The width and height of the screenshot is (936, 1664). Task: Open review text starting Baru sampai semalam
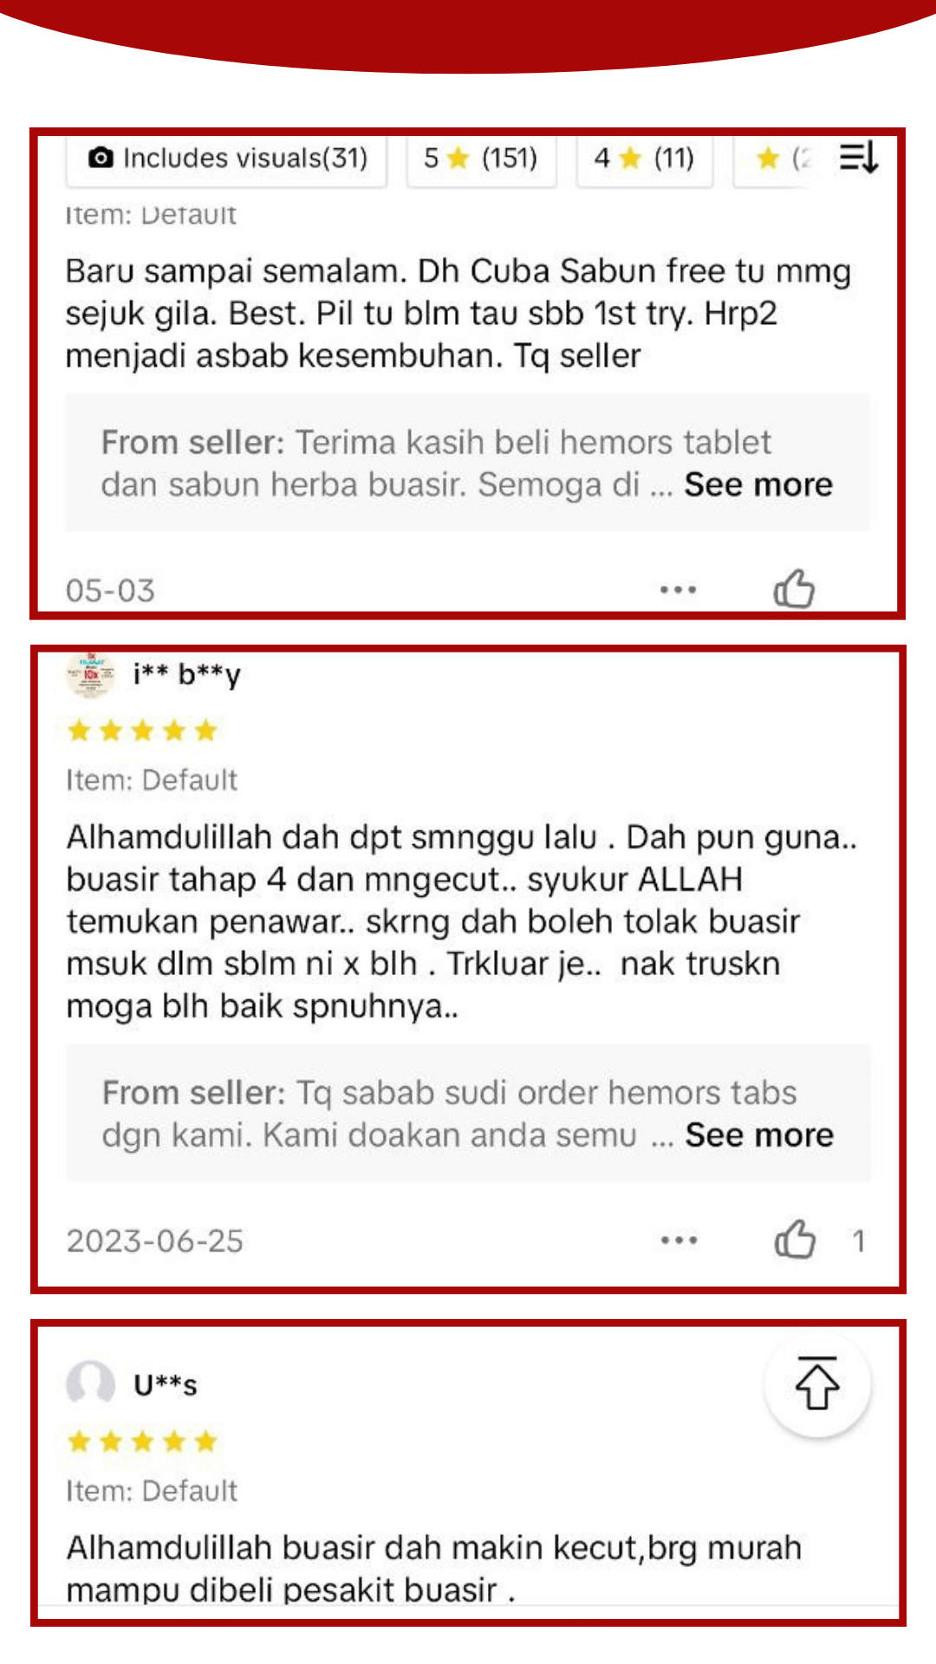coord(458,314)
